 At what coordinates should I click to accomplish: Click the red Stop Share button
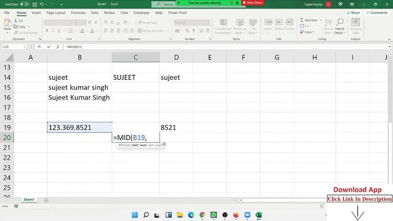click(253, 2)
